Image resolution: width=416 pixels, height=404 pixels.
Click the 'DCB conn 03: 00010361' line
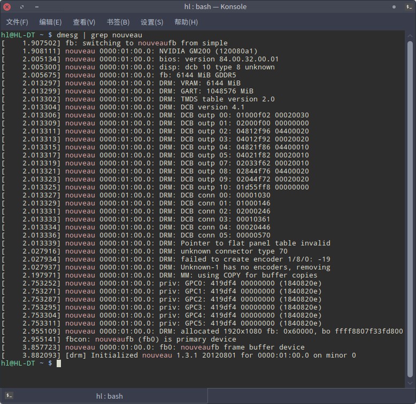tap(136, 219)
